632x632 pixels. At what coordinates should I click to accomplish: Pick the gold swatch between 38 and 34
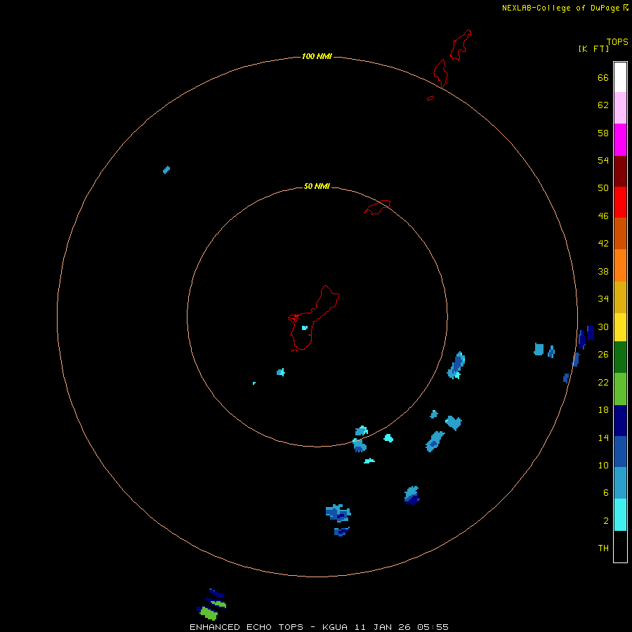pos(620,297)
